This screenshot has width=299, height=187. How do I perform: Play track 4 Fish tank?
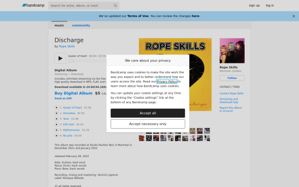click(x=56, y=124)
